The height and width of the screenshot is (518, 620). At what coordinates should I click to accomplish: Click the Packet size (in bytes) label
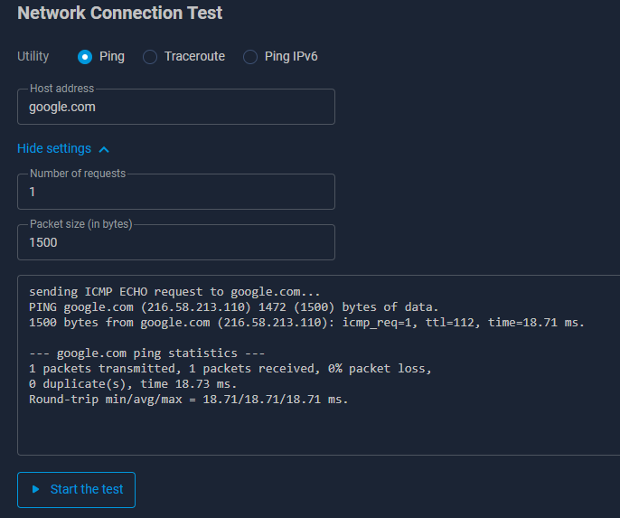[81, 224]
